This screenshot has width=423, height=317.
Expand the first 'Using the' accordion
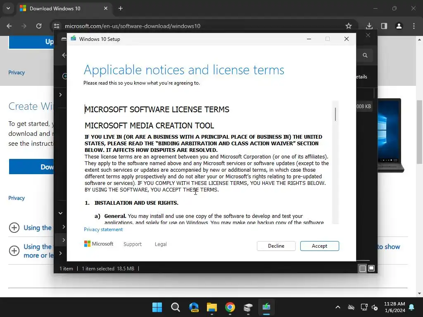pyautogui.click(x=31, y=228)
